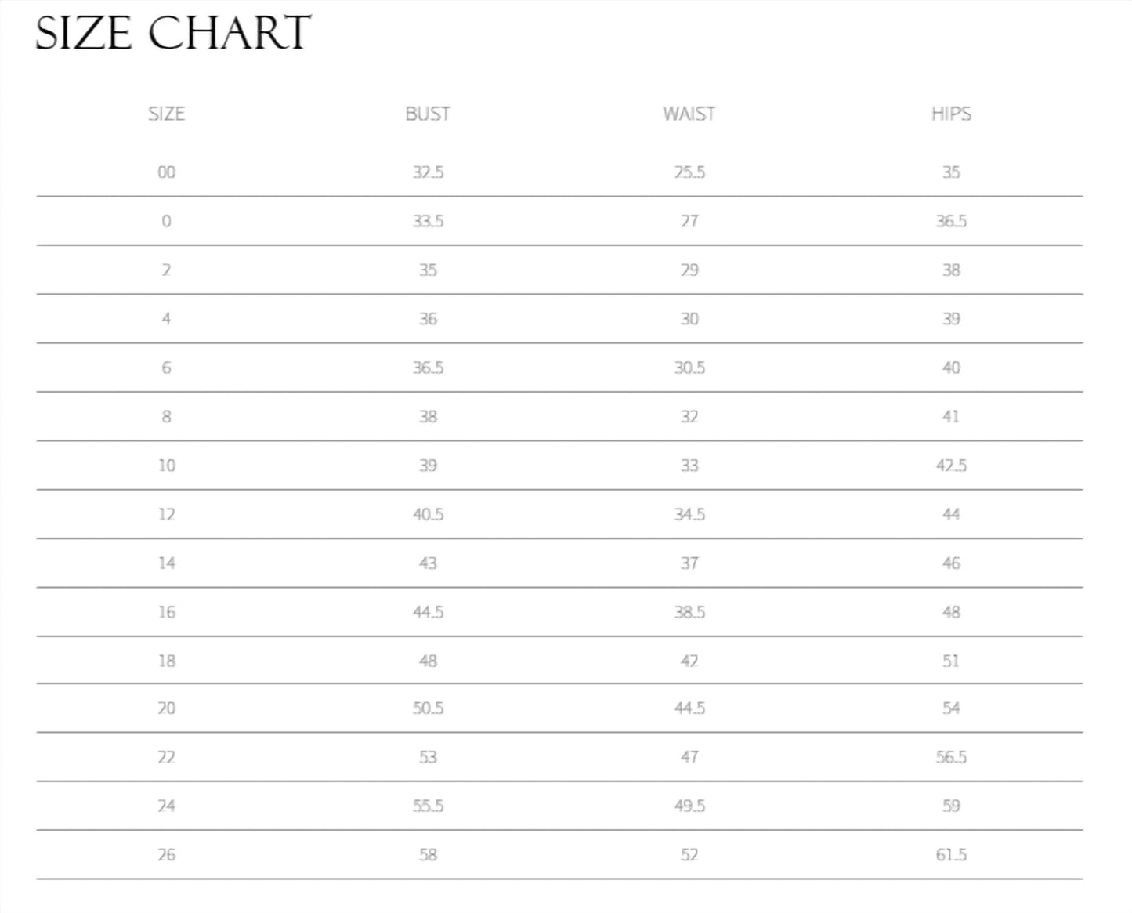Click hips value 51 for size 18
Screen dimensions: 1132x913
point(951,661)
